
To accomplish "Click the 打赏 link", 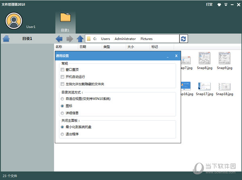I will pyautogui.click(x=209, y=5).
